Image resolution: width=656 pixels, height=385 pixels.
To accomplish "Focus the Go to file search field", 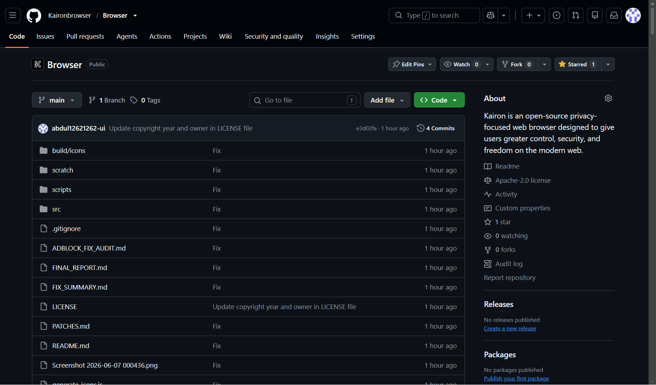I will pos(305,100).
